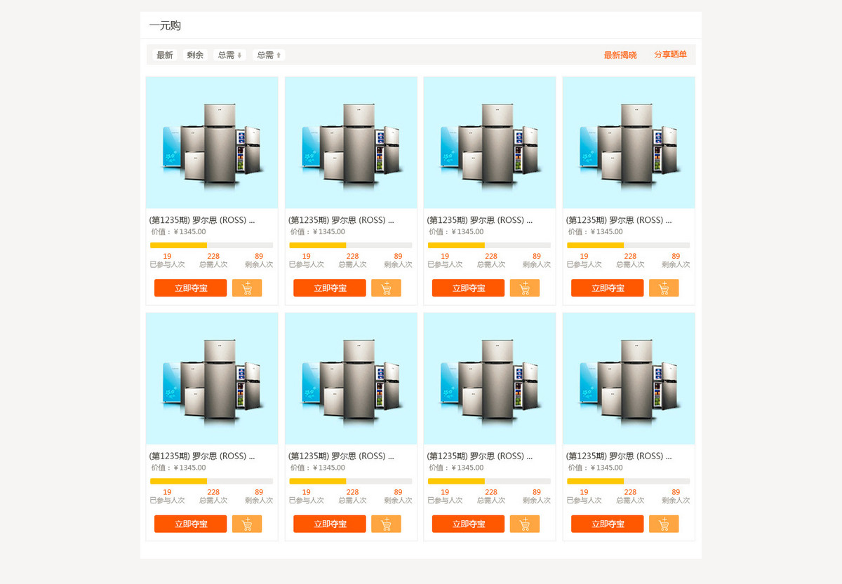Open refrigerator image of second top-row product
Image resolution: width=842 pixels, height=584 pixels.
(351, 143)
